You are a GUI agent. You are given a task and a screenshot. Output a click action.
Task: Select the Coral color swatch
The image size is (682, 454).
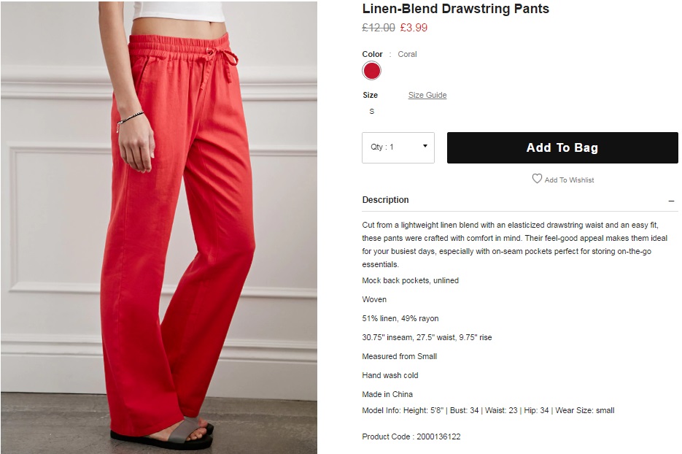[371, 71]
